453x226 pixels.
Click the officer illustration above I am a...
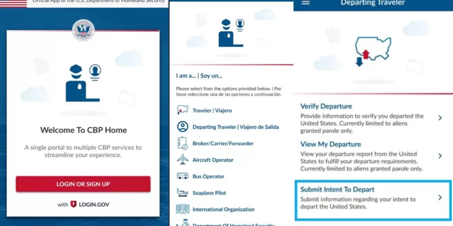coord(231,33)
